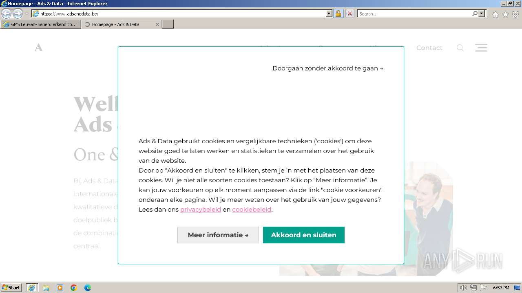Open File Explorer folder taskbar icon
The width and height of the screenshot is (522, 293).
[x=46, y=288]
